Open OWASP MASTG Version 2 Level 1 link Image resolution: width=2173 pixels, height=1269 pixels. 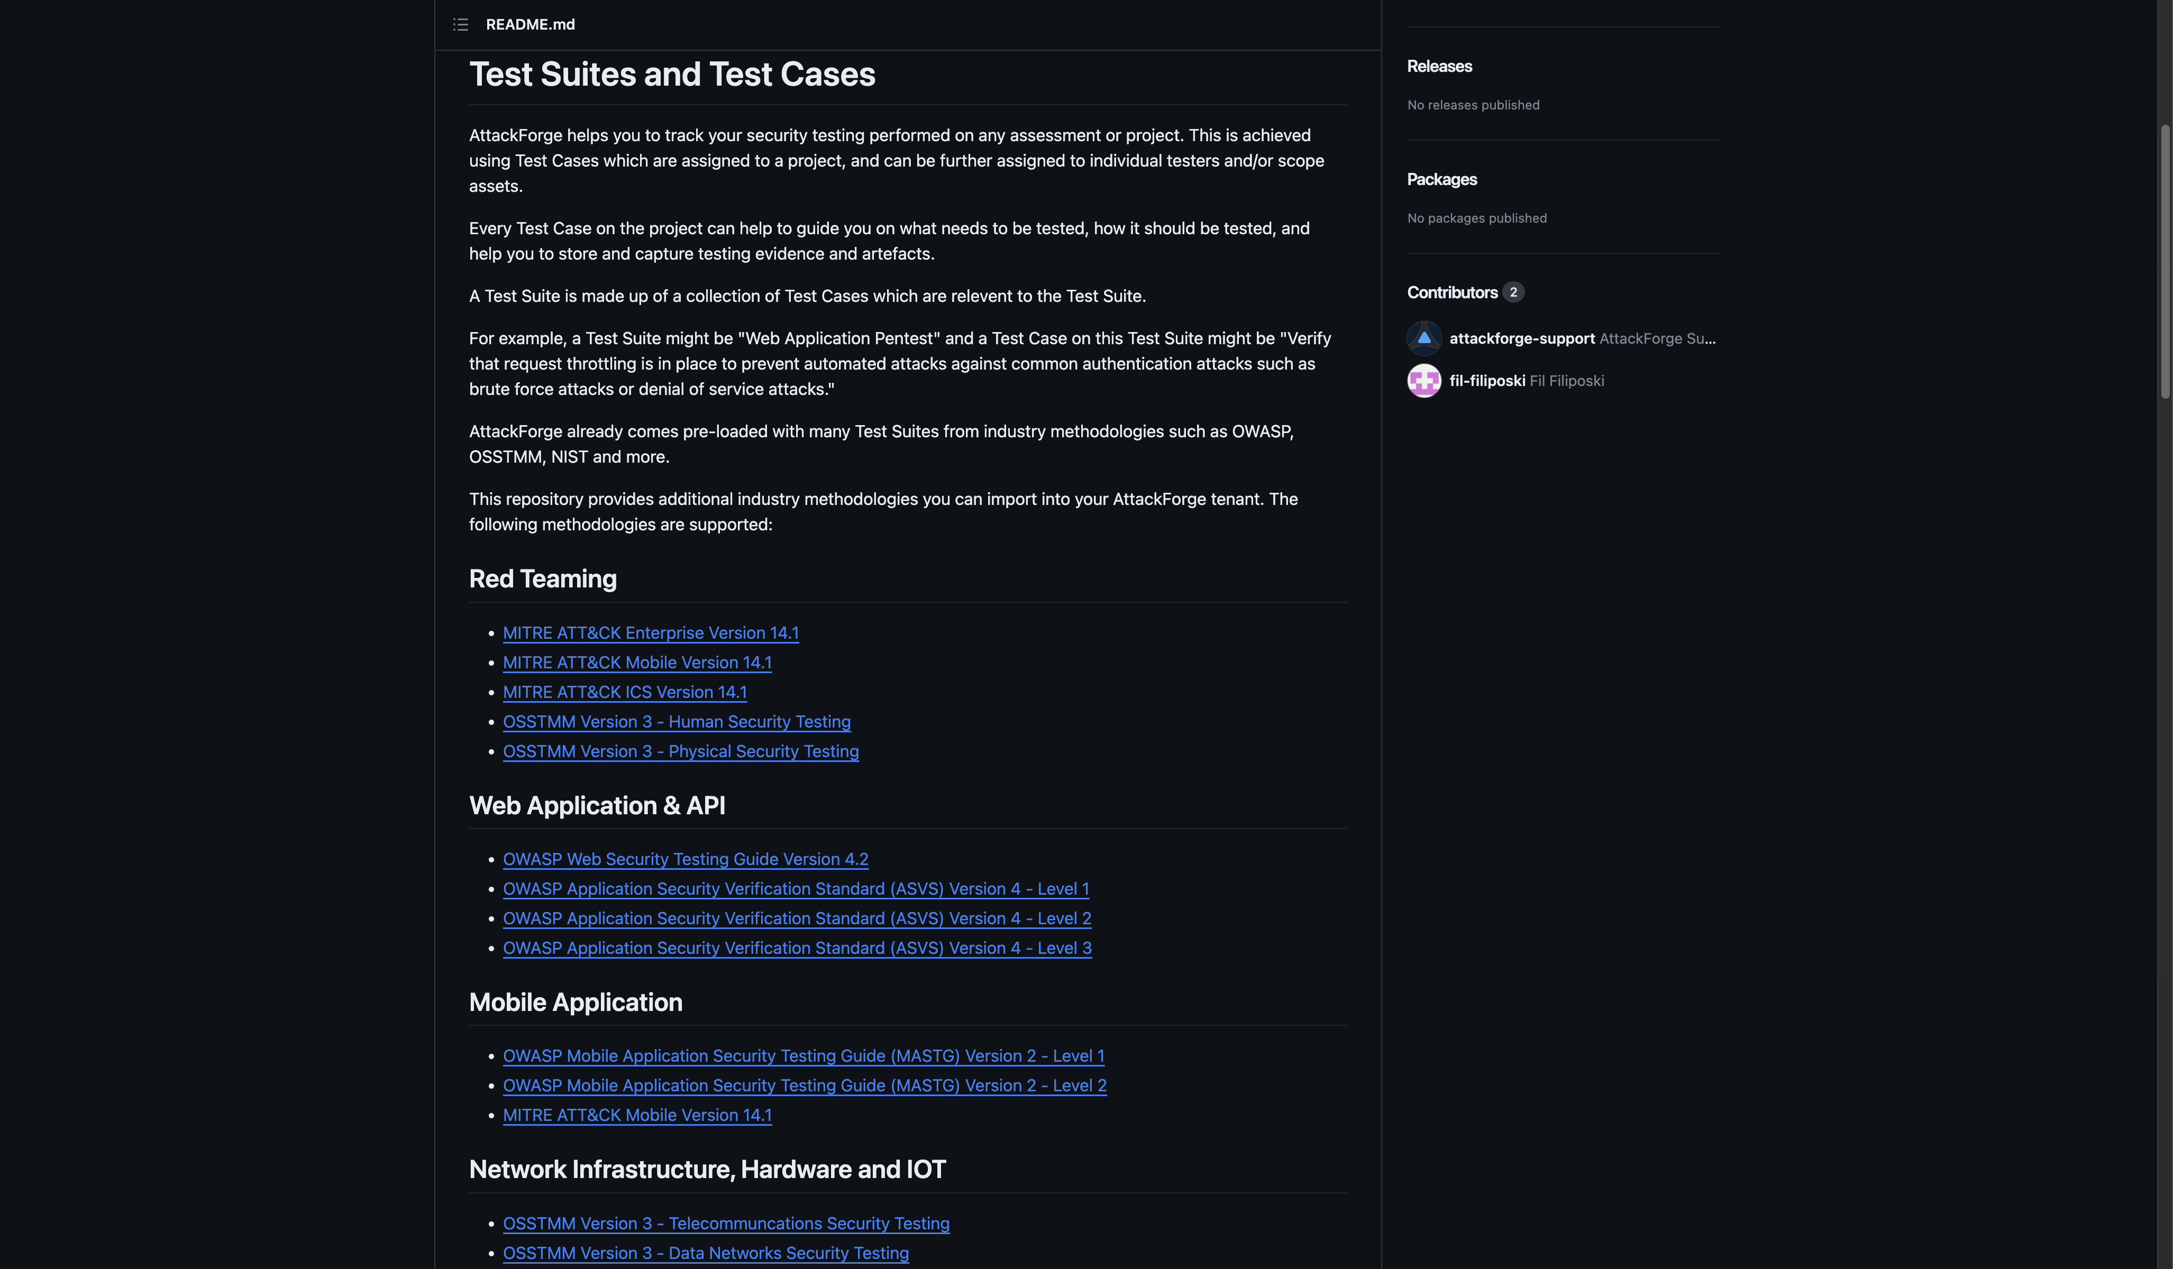pos(804,1055)
